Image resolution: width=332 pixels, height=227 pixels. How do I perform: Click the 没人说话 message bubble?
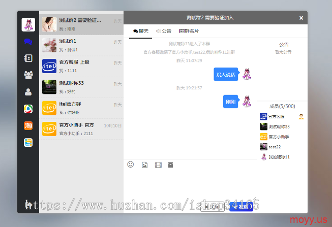(x=226, y=74)
